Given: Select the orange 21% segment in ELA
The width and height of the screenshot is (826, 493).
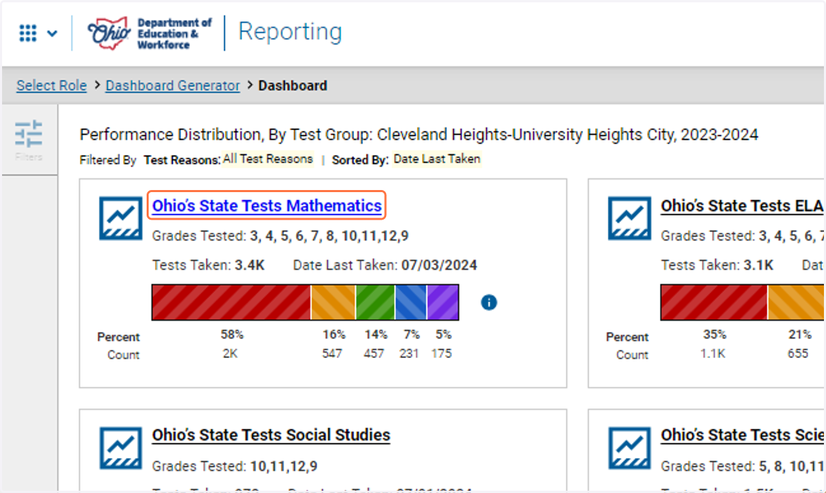Looking at the screenshot, I should click(x=796, y=302).
